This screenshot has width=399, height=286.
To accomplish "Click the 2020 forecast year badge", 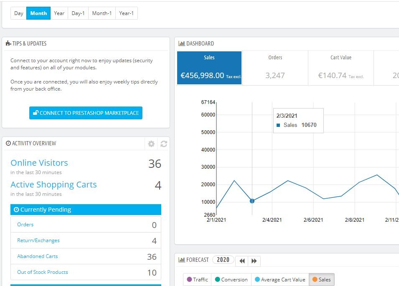I will tap(223, 260).
